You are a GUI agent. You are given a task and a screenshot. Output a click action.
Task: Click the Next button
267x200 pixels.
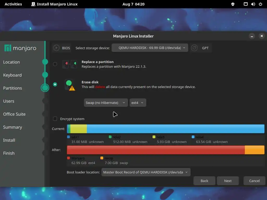pyautogui.click(x=228, y=181)
